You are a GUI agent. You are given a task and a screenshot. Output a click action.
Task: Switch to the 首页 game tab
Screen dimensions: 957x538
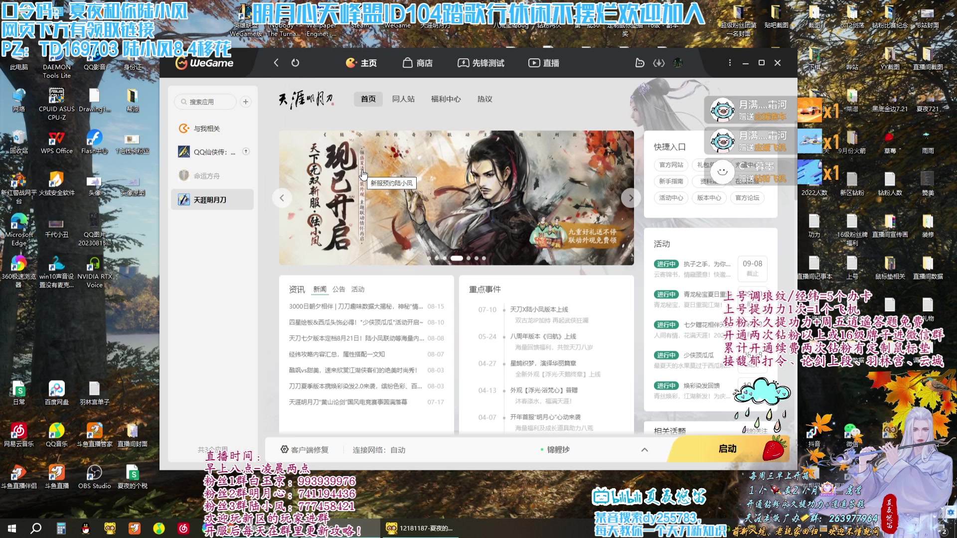(x=368, y=99)
